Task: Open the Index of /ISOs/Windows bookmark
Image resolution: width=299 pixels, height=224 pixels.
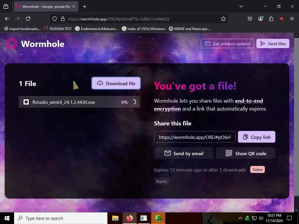Action: click(x=143, y=29)
